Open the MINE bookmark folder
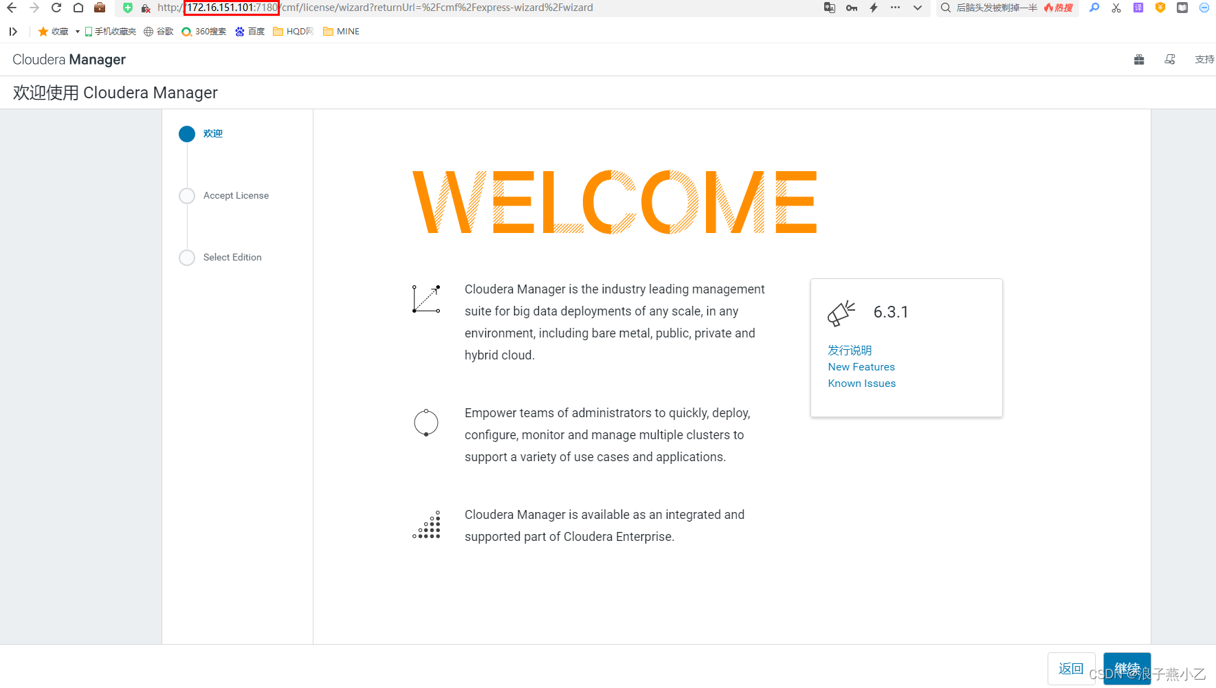 341,32
